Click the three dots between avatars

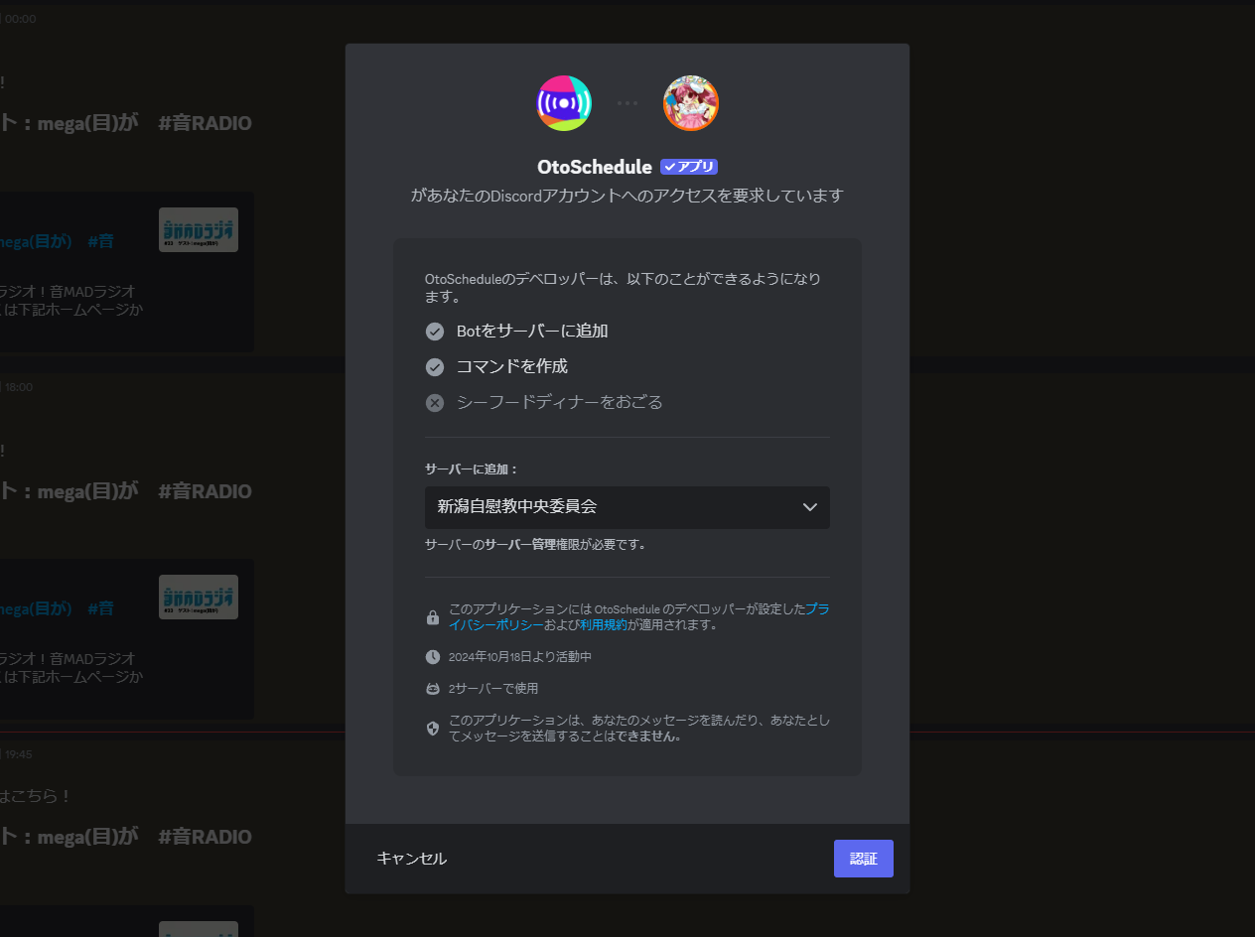click(627, 103)
